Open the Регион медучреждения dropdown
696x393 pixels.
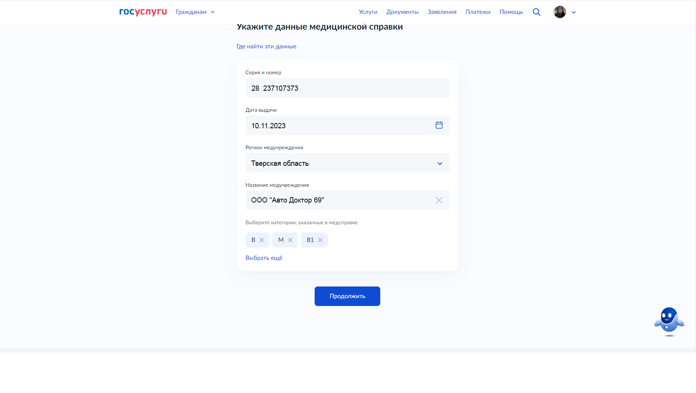(x=347, y=163)
